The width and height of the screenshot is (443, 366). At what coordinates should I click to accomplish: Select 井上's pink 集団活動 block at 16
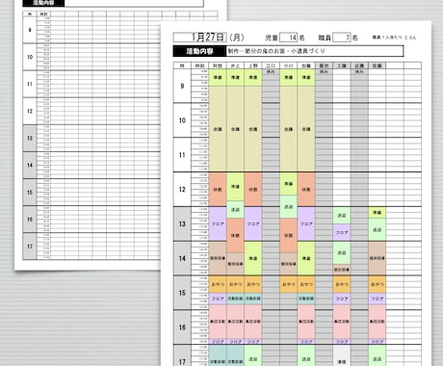tap(235, 322)
